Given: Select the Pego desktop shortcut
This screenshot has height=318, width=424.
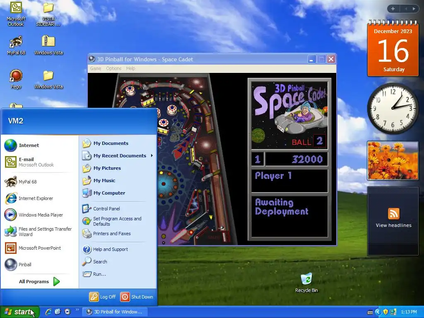Looking at the screenshot, I should (16, 79).
